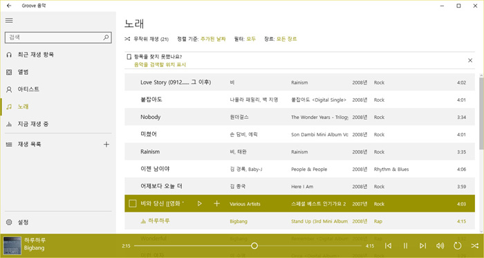
Task: Add 비와 당신 with plus icon
Action: click(216, 203)
